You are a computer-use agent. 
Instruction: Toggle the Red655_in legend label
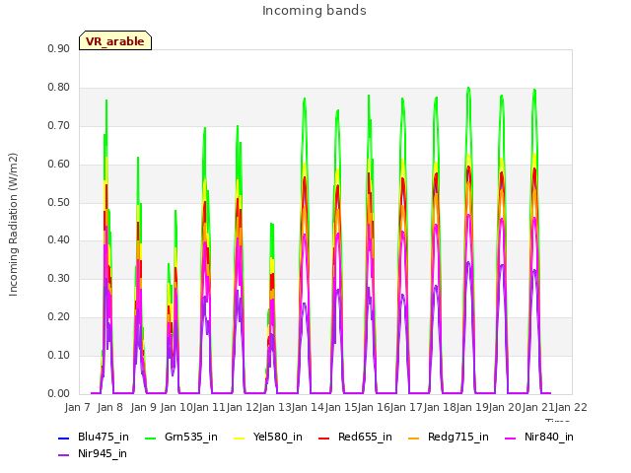pyautogui.click(x=365, y=438)
